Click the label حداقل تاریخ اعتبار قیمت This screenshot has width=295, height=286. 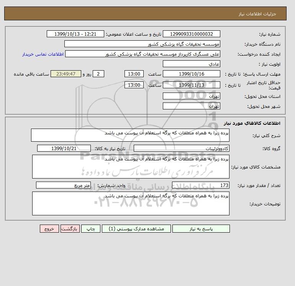click(264, 85)
